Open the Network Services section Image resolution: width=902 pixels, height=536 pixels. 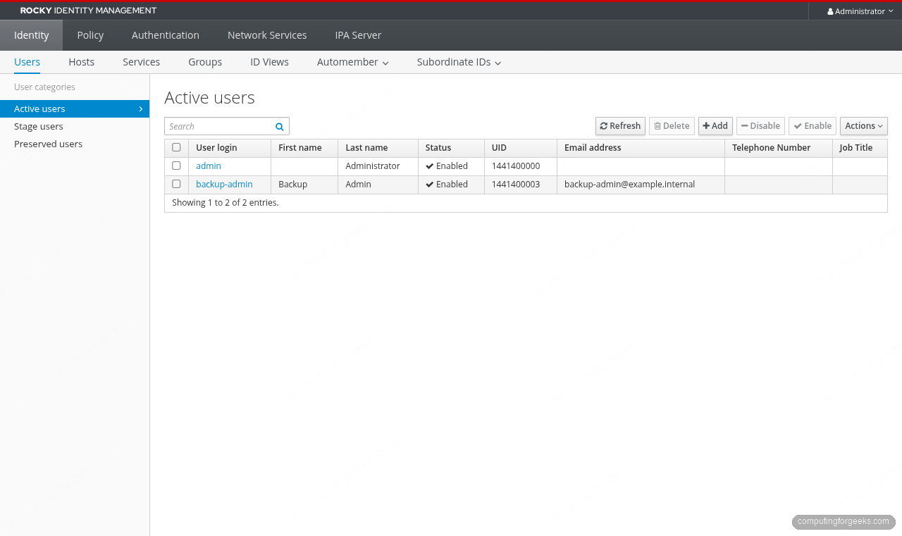[266, 35]
